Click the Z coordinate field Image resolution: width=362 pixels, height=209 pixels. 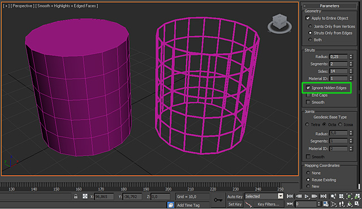click(161, 197)
